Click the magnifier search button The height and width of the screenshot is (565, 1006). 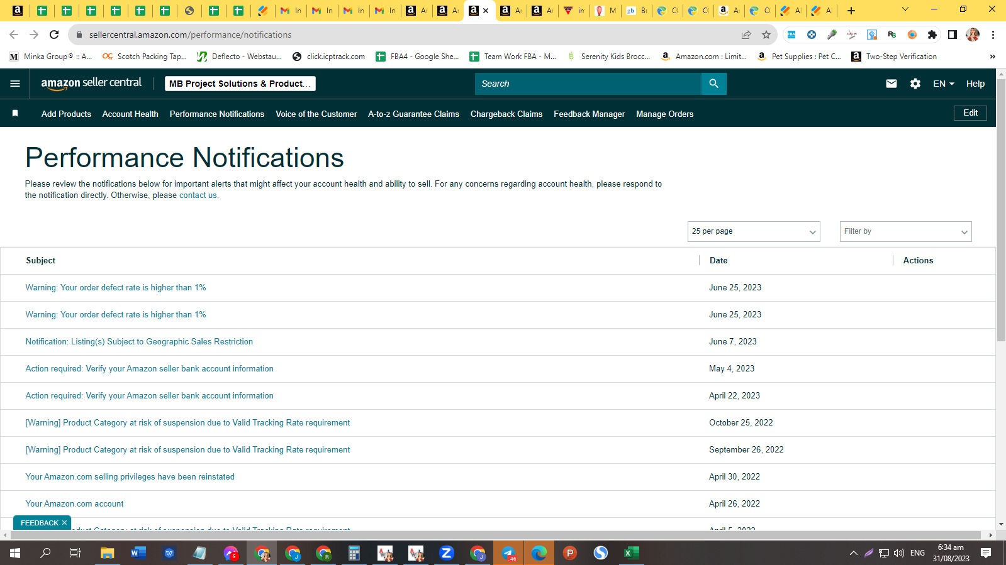(x=713, y=84)
